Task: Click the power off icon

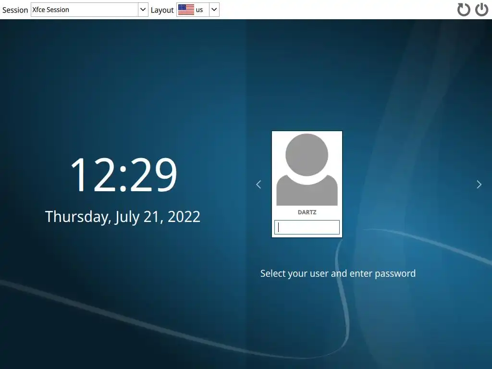Action: click(x=481, y=10)
